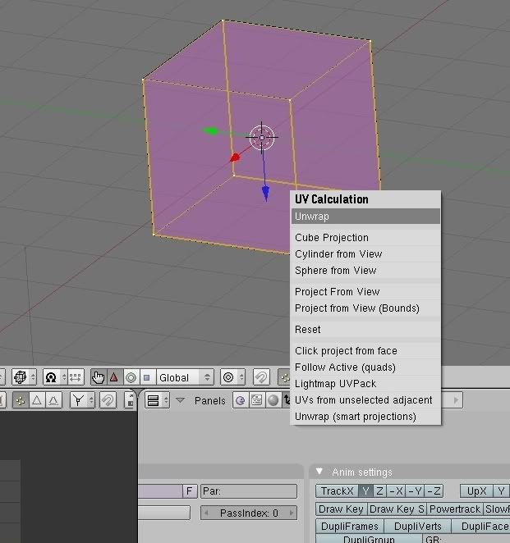Open the proportional edit mode arrows

click(241, 377)
